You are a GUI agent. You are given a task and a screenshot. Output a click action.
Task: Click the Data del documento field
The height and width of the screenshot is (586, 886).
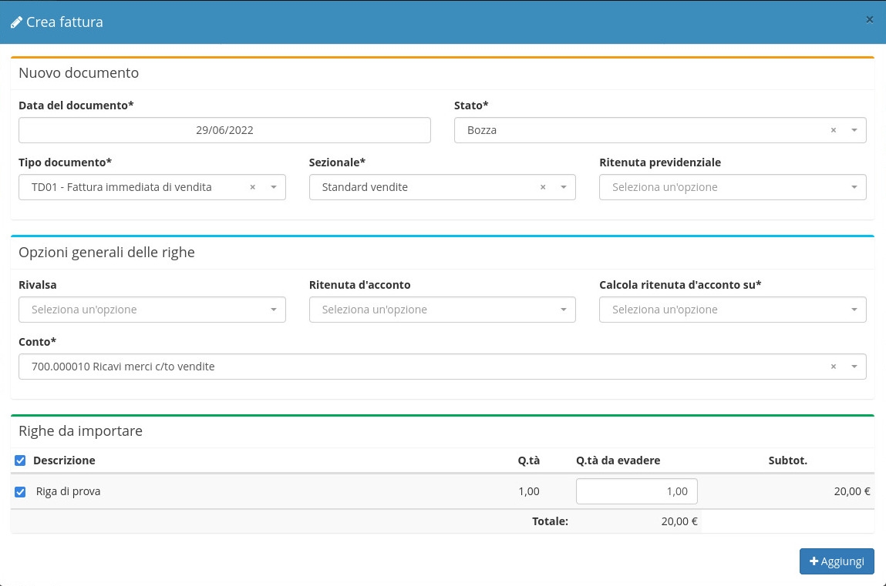(224, 130)
